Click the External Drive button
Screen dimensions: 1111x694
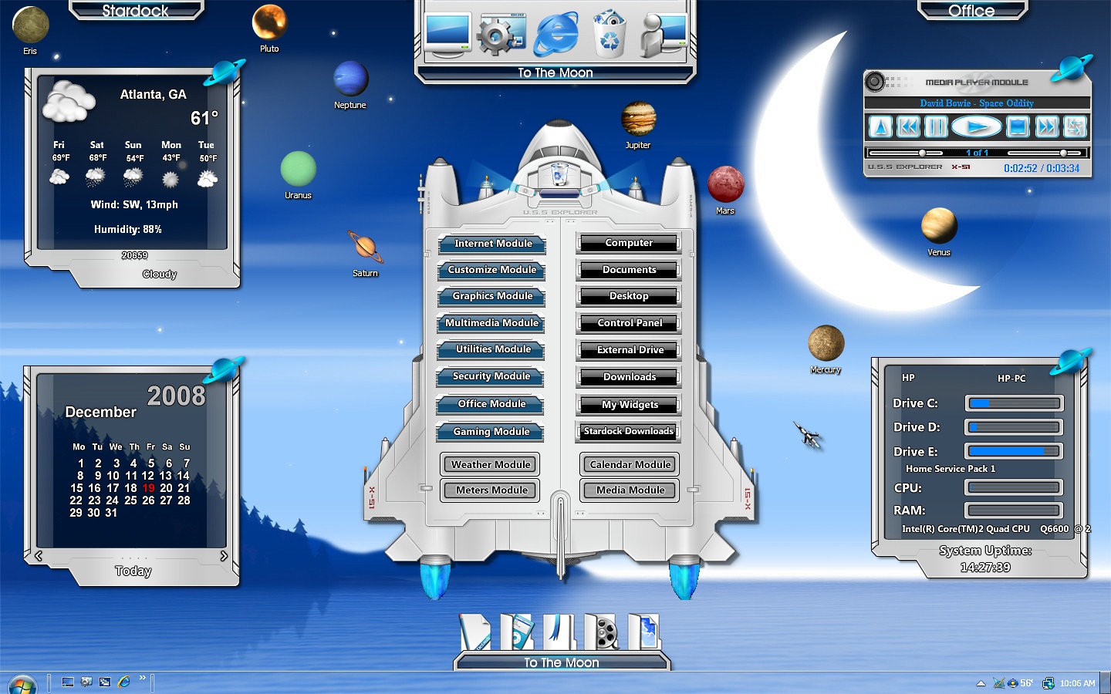click(629, 350)
